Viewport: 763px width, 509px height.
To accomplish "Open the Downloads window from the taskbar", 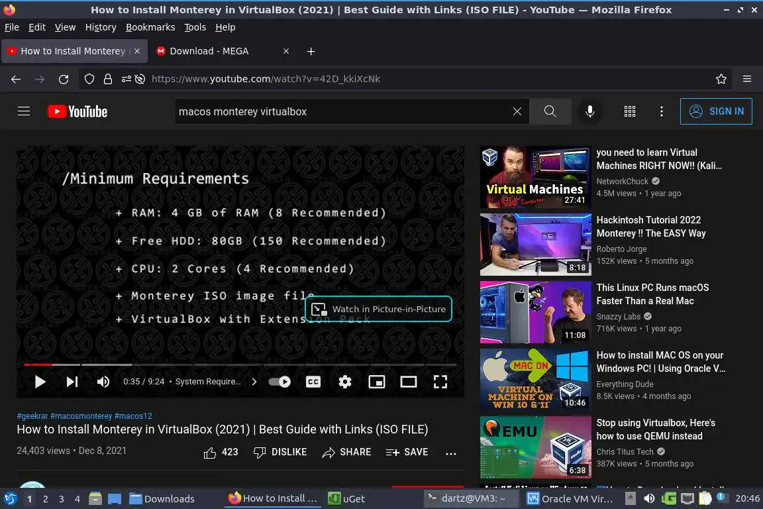I will click(162, 499).
